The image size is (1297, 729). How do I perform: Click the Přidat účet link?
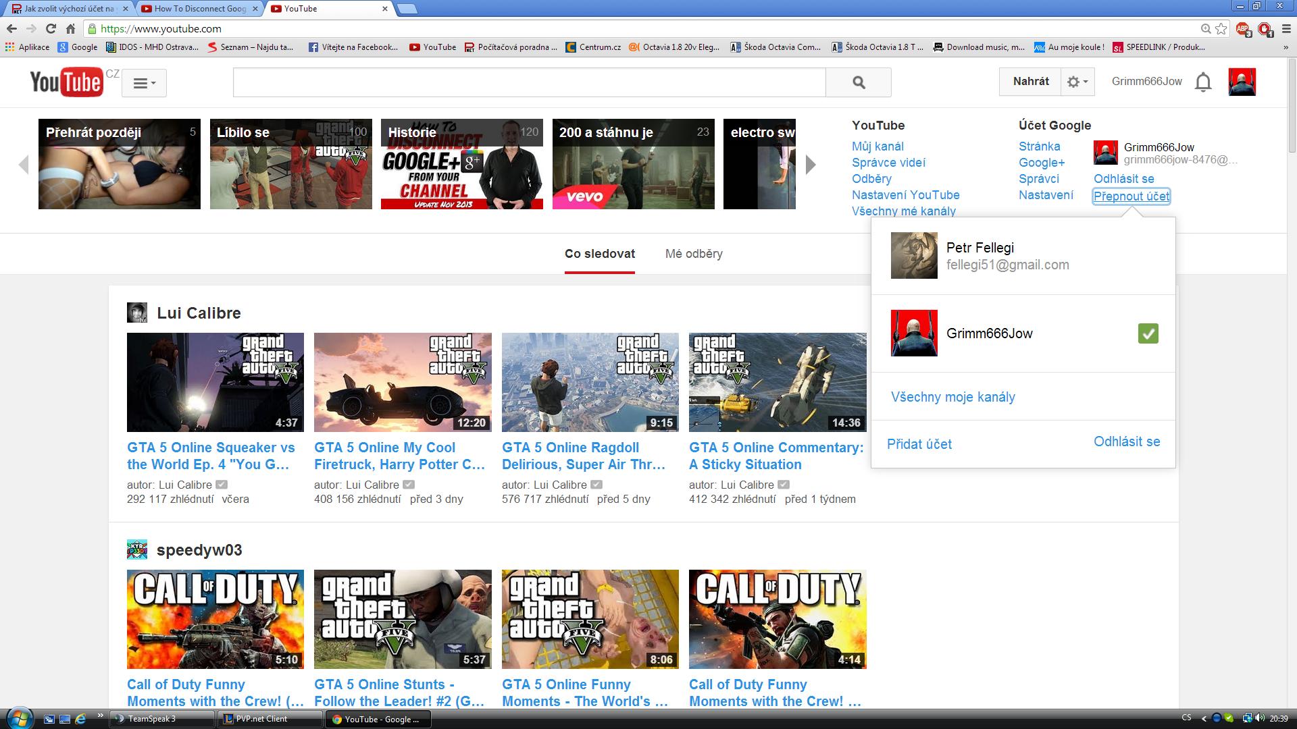[x=919, y=444]
